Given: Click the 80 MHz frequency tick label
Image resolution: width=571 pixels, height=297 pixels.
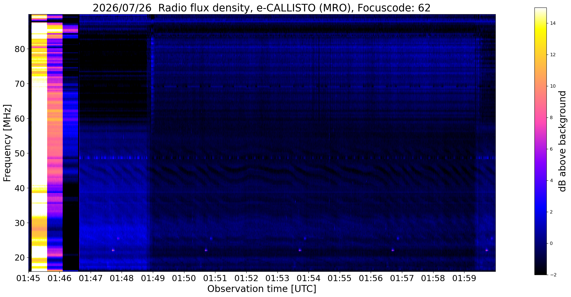Looking at the screenshot, I should point(20,49).
